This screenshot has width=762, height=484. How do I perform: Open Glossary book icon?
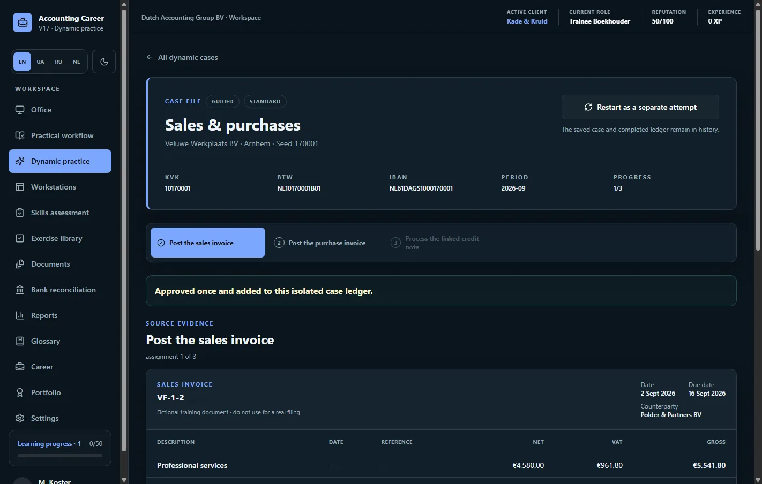20,341
